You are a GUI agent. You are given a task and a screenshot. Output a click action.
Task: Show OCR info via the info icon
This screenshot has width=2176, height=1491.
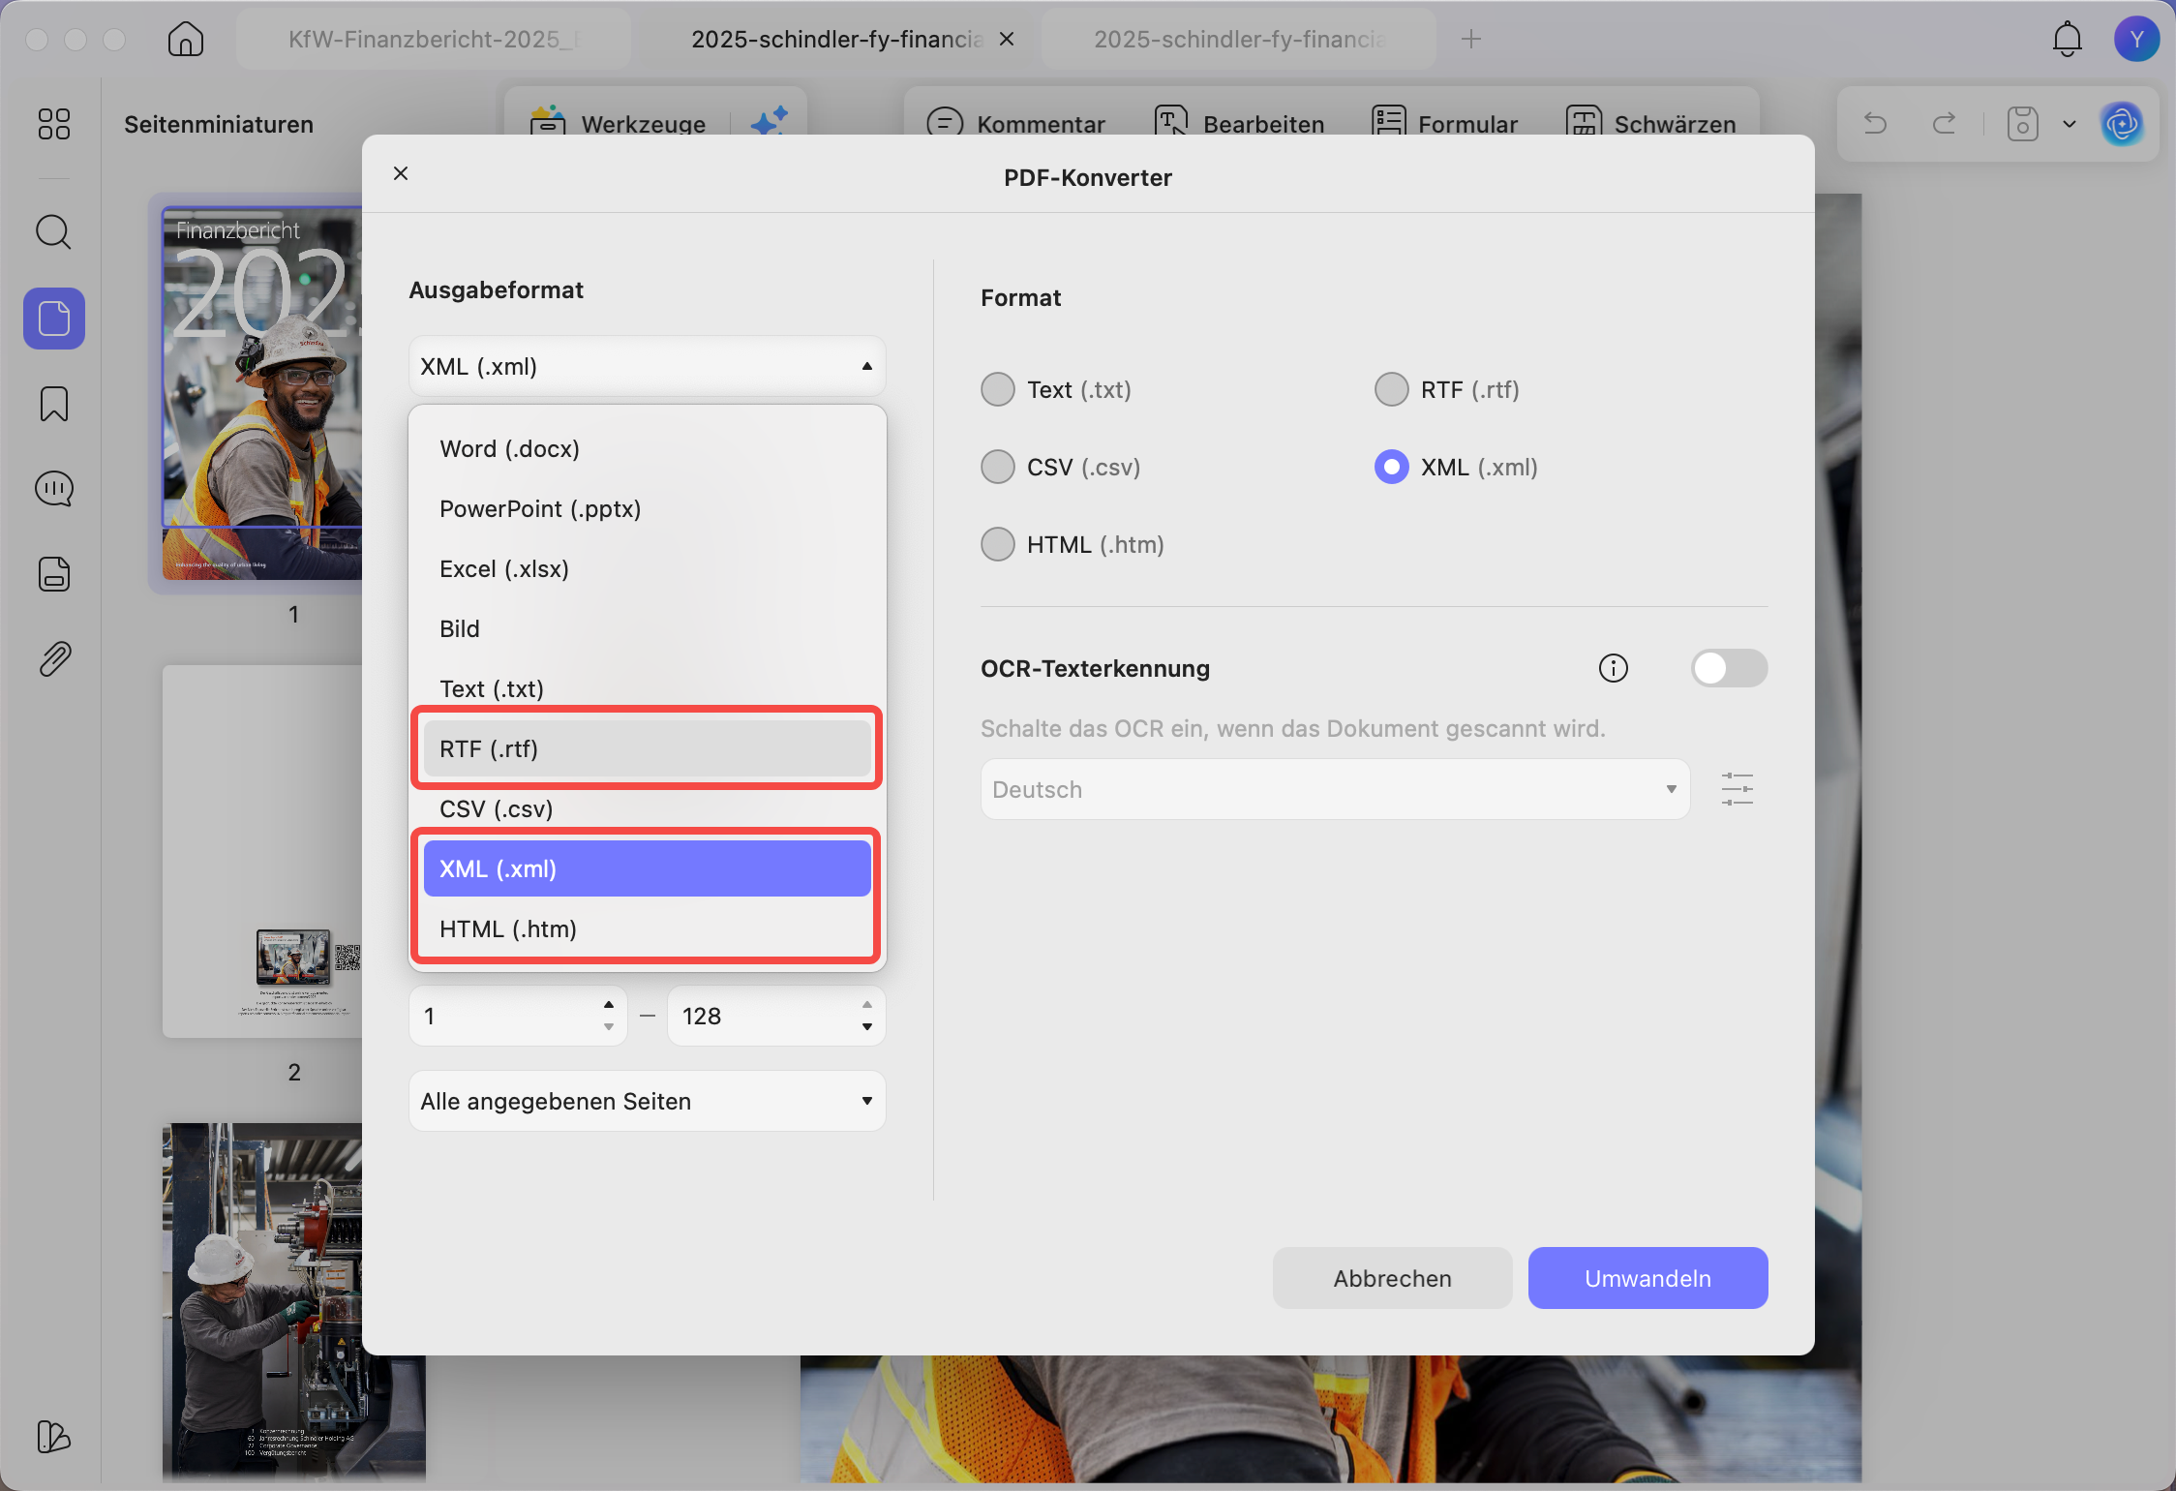coord(1613,668)
